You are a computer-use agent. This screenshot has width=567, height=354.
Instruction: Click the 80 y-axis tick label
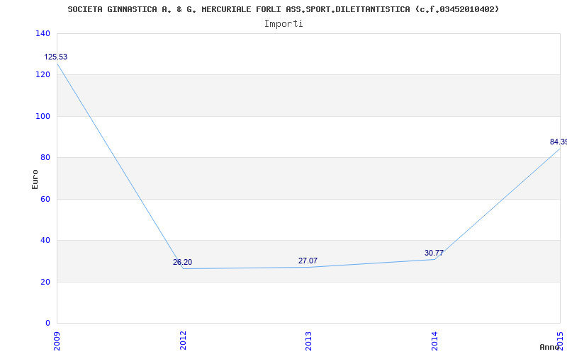45,158
